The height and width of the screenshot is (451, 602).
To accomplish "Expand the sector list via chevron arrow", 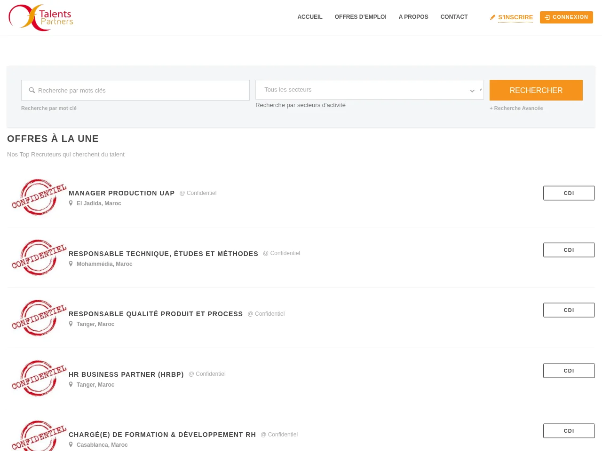I will point(472,91).
